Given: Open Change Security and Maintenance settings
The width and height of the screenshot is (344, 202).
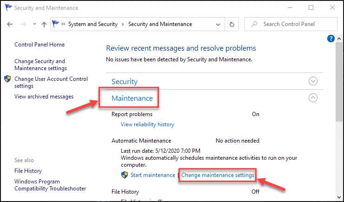Looking at the screenshot, I should [40, 65].
